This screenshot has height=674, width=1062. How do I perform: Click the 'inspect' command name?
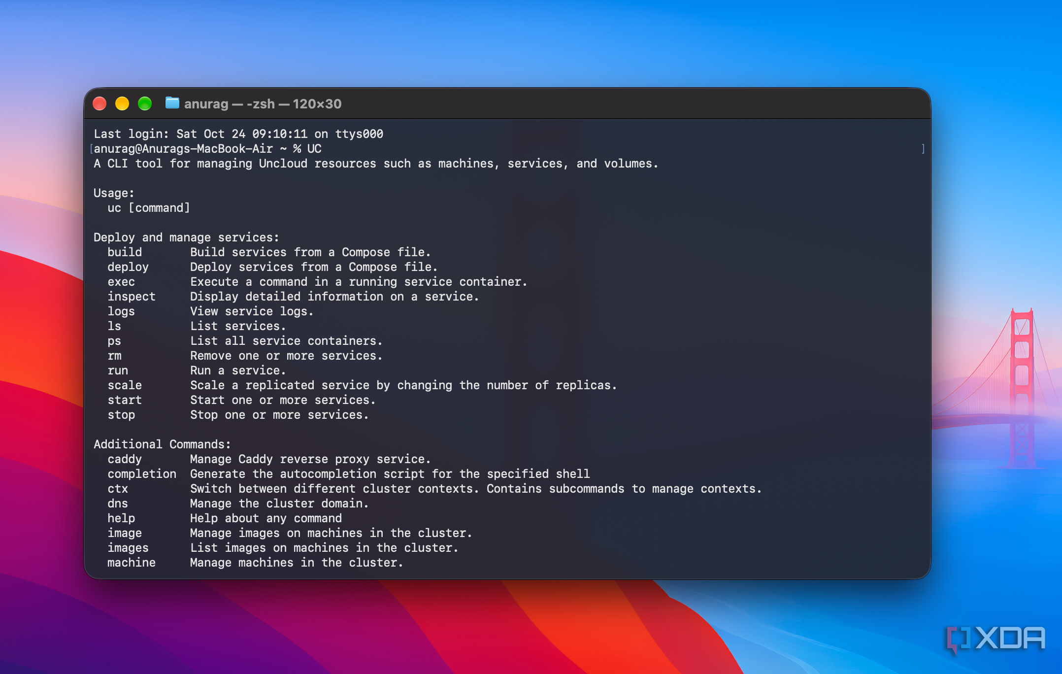click(132, 297)
